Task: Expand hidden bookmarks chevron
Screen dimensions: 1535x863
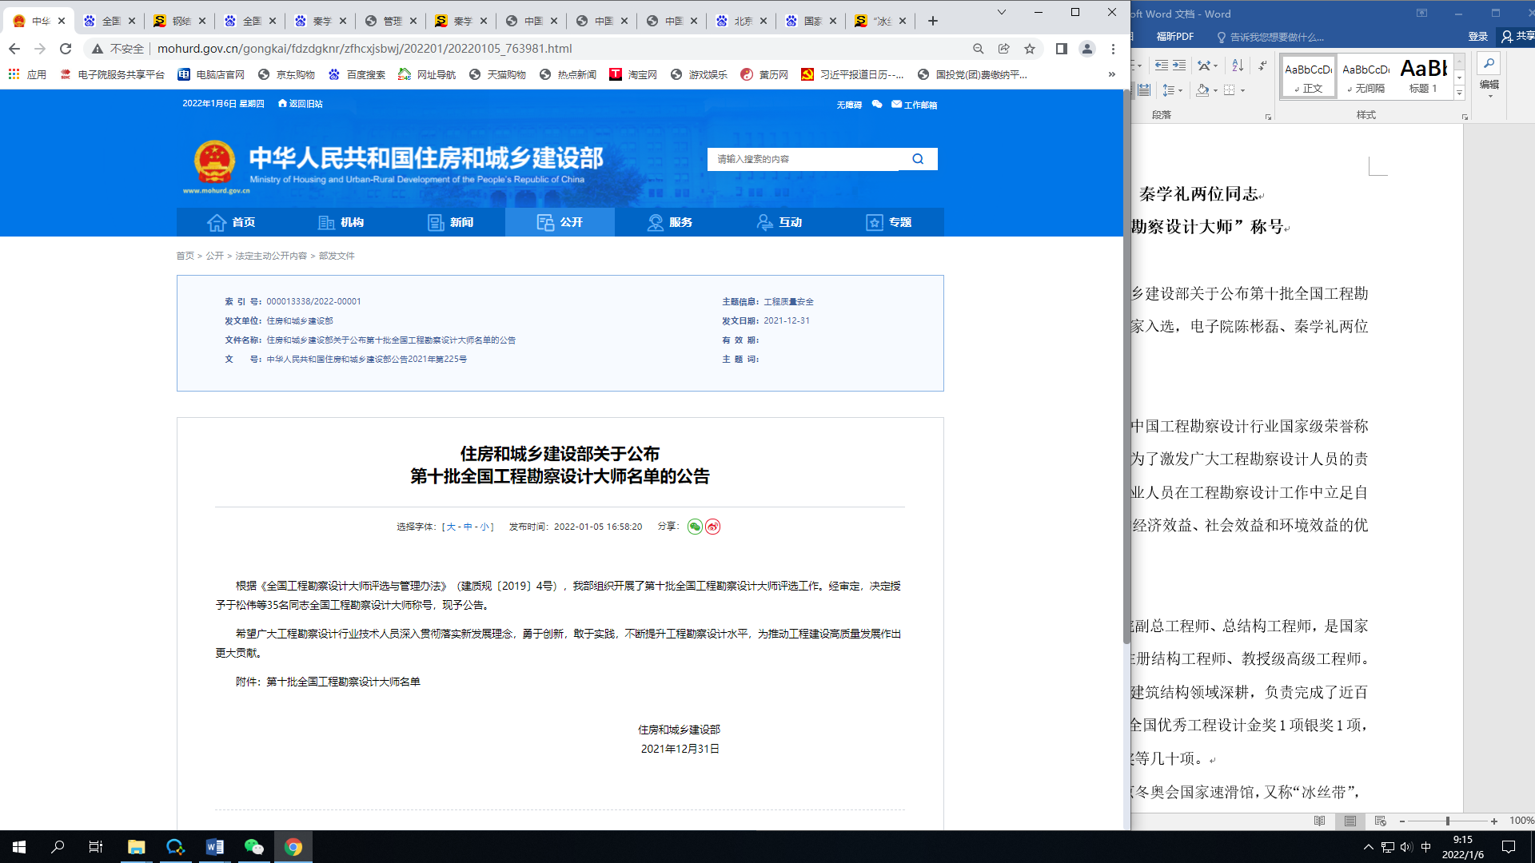Action: (1111, 74)
